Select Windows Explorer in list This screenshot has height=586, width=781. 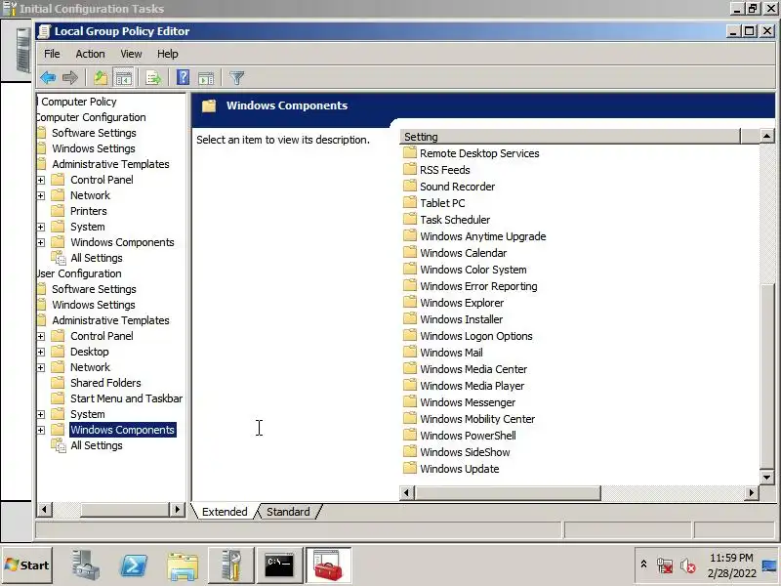tap(462, 303)
